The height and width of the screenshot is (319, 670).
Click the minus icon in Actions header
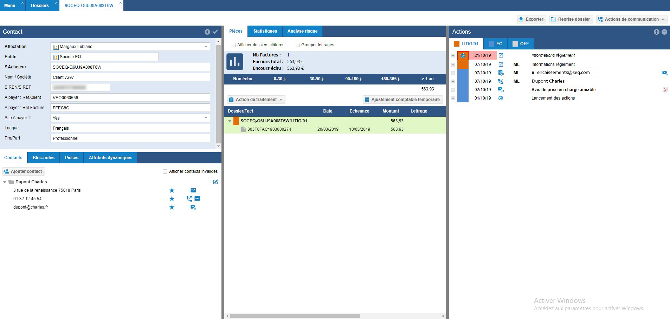click(x=664, y=32)
